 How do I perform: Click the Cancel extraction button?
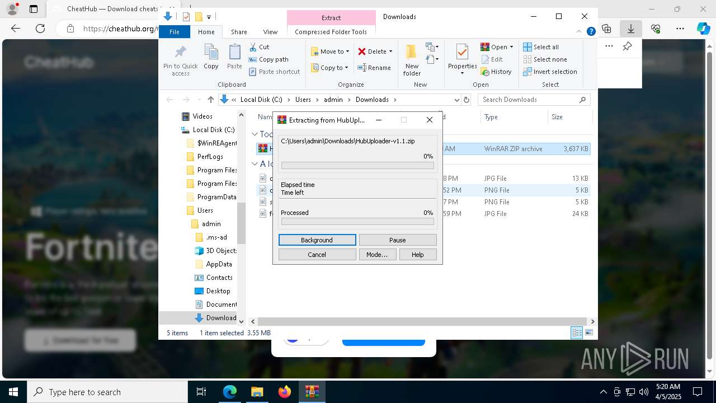[x=317, y=254]
